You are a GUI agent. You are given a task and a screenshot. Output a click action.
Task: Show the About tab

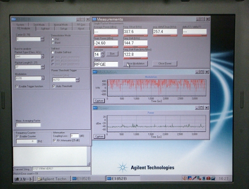81,29
